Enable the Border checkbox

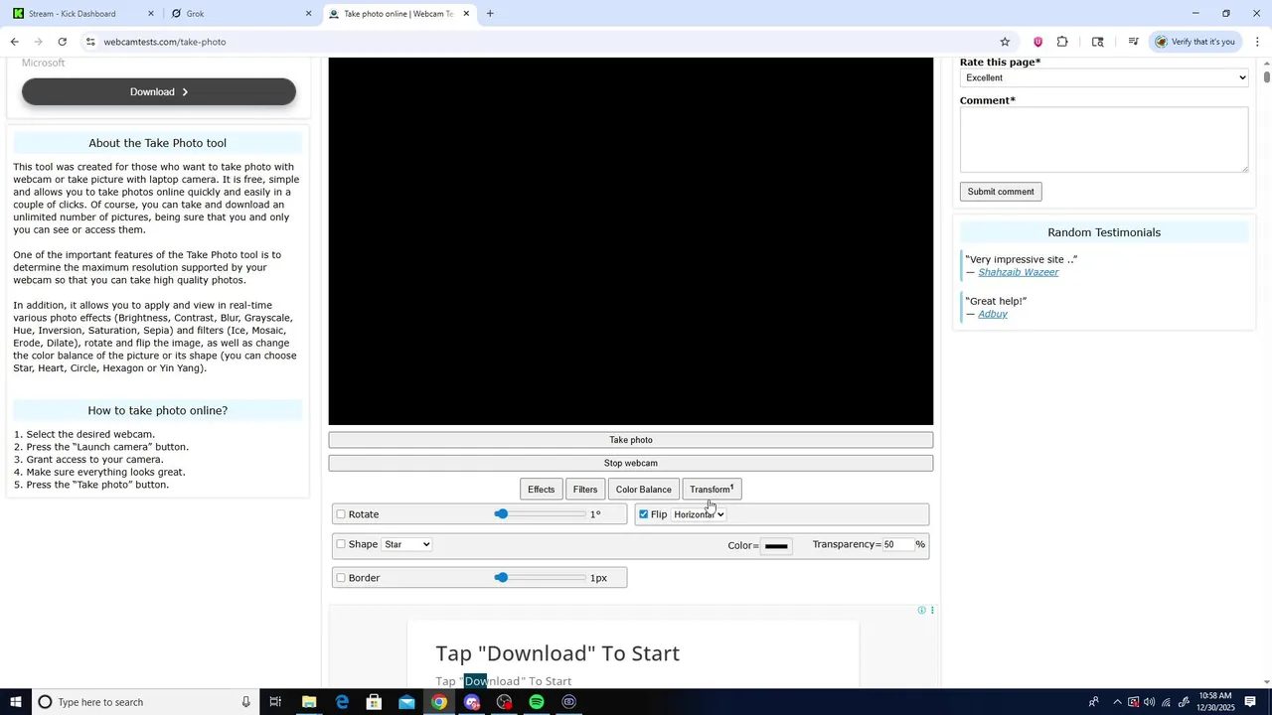tap(341, 578)
